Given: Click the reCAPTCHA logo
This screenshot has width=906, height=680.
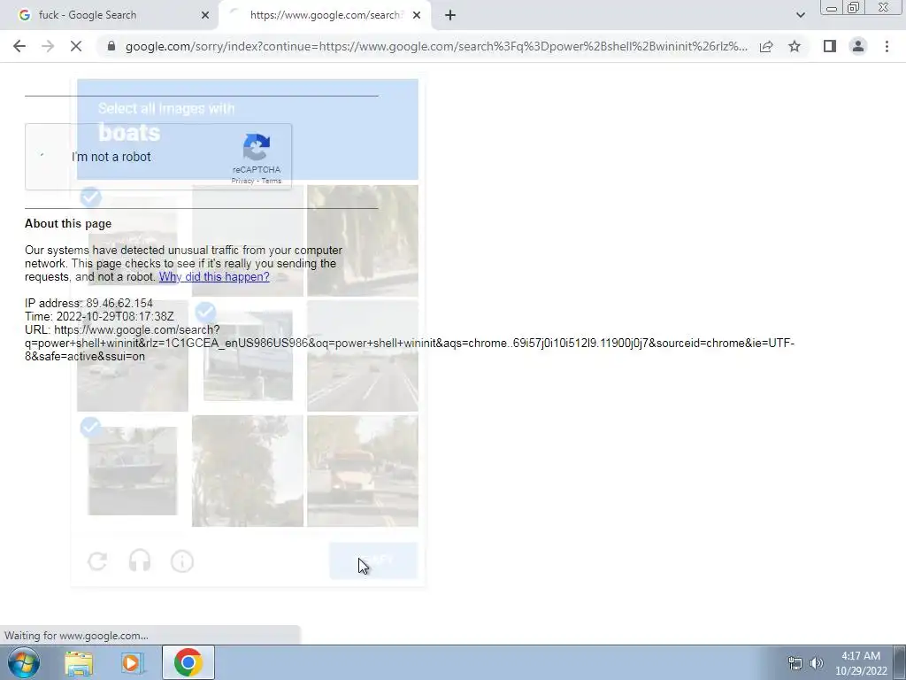Looking at the screenshot, I should [x=257, y=147].
